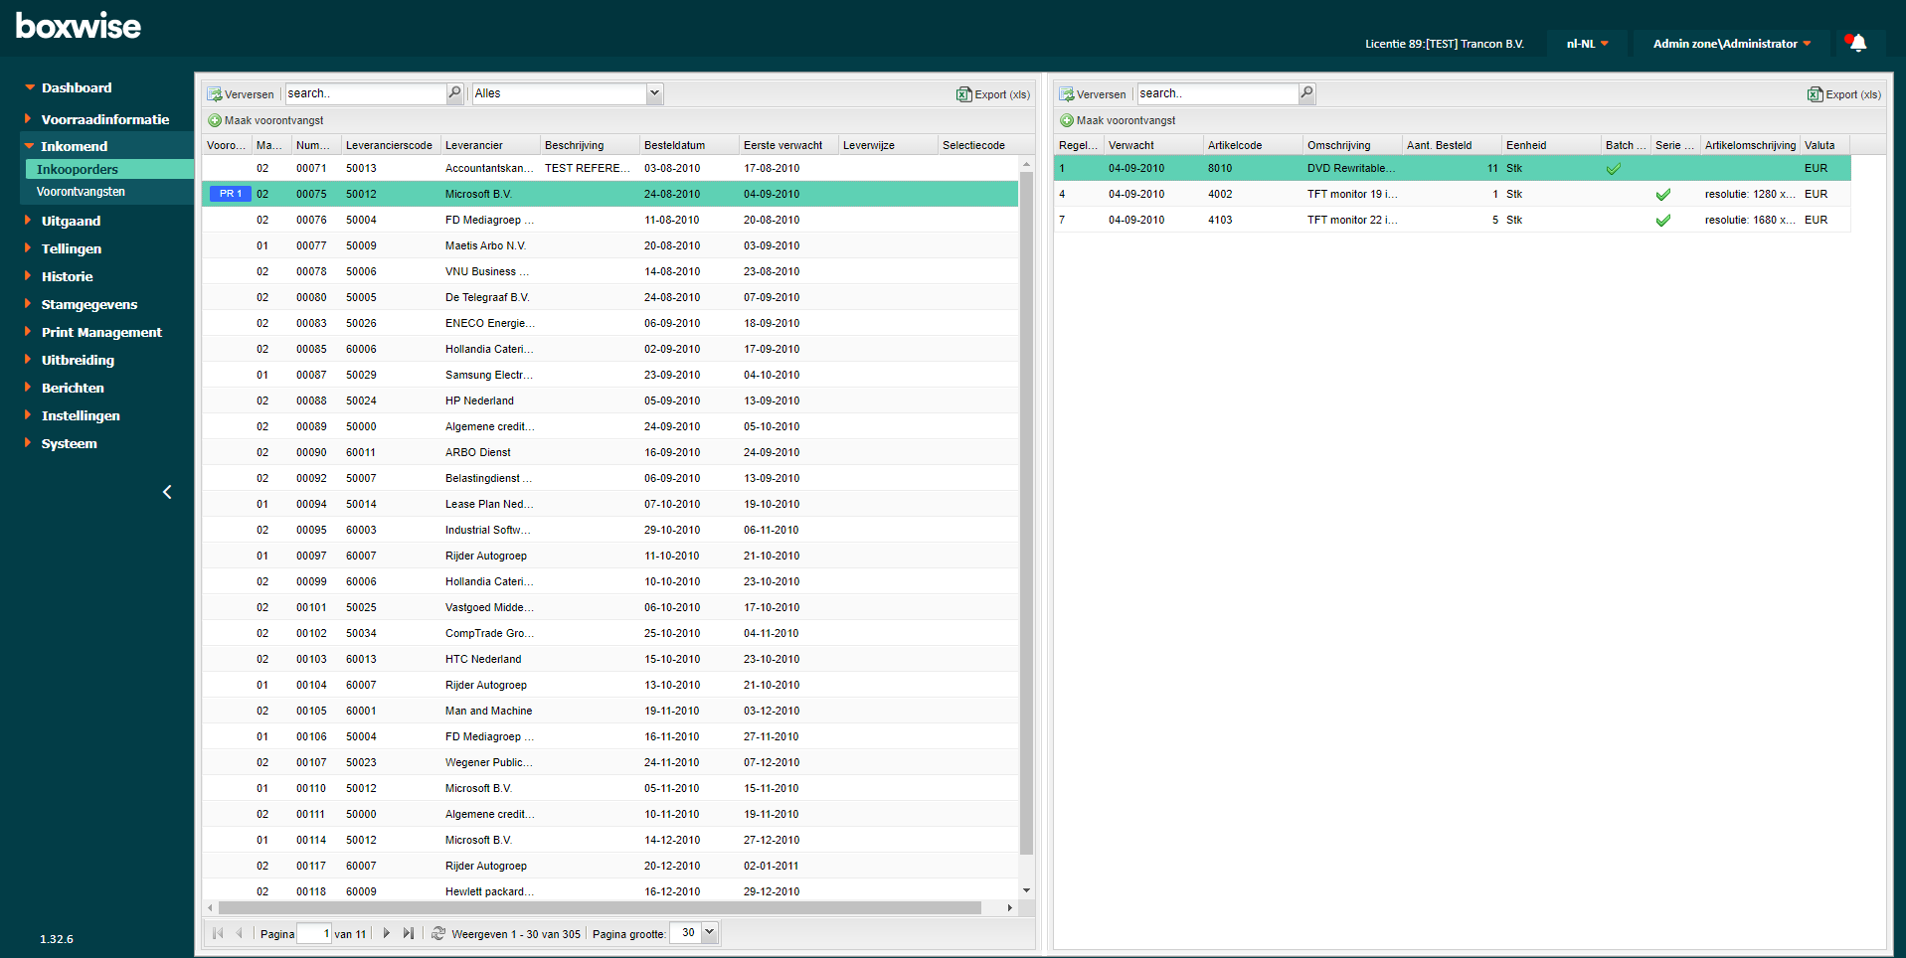
Task: Click the boxwise logo
Action: 79,26
